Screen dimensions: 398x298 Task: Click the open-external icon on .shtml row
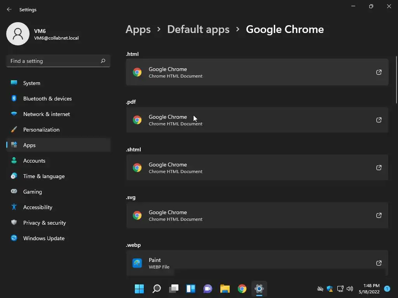(379, 168)
